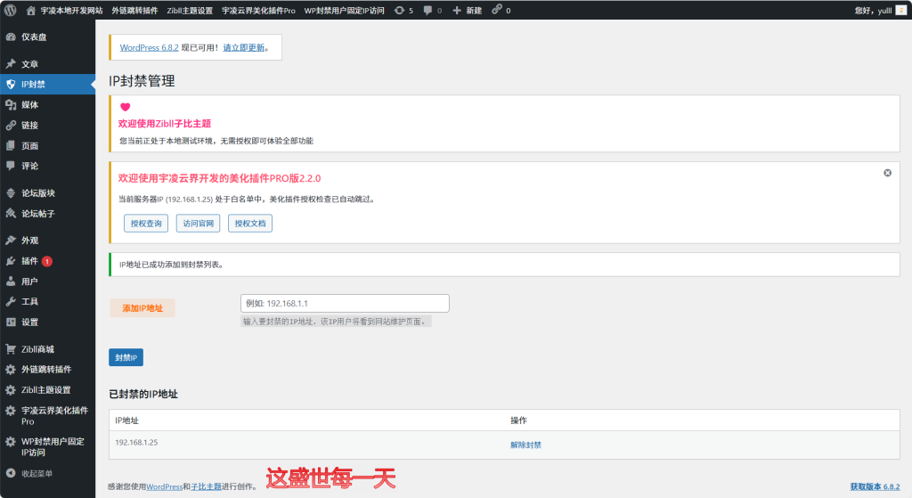This screenshot has height=498, width=912.
Task: Click the plus icon next to 新建
Action: click(x=457, y=11)
